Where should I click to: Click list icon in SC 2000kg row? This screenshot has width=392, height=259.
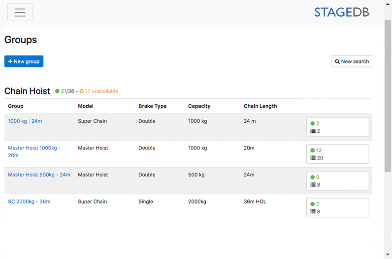click(x=313, y=212)
